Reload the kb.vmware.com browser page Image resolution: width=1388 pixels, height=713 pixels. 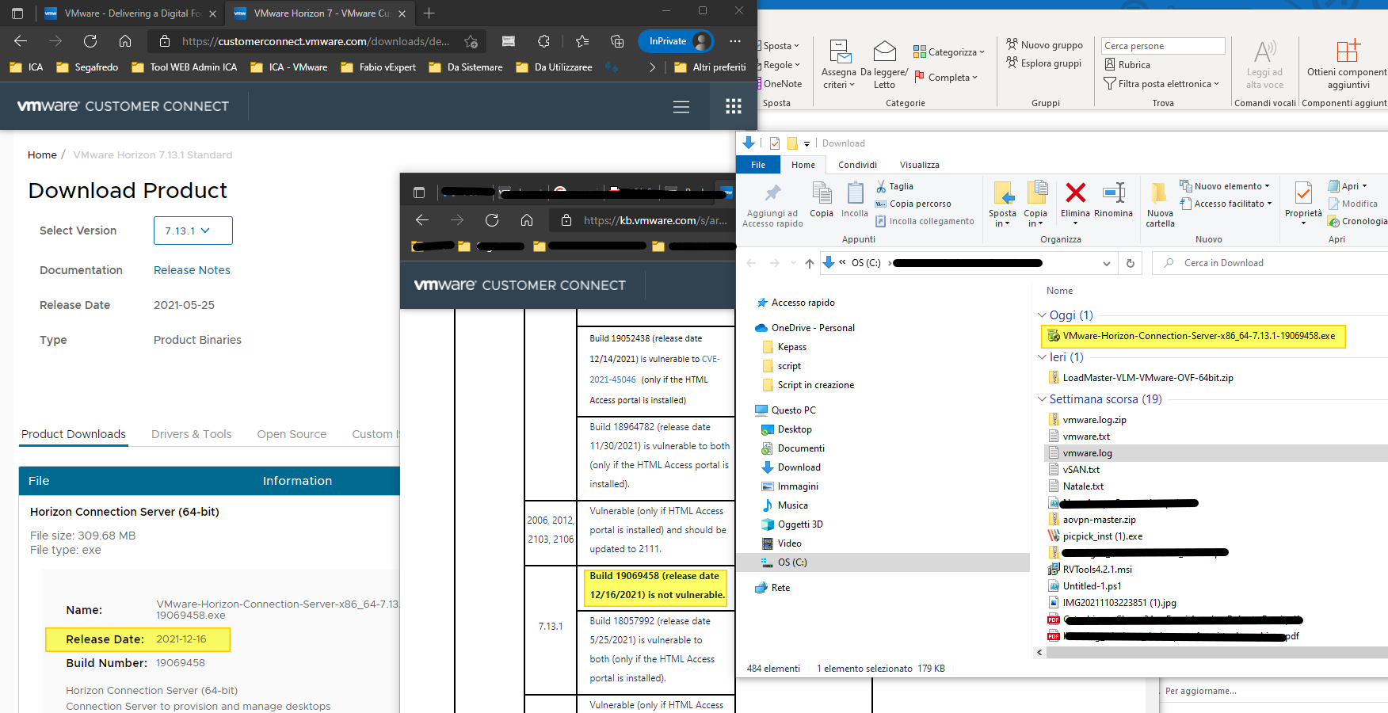click(x=492, y=220)
